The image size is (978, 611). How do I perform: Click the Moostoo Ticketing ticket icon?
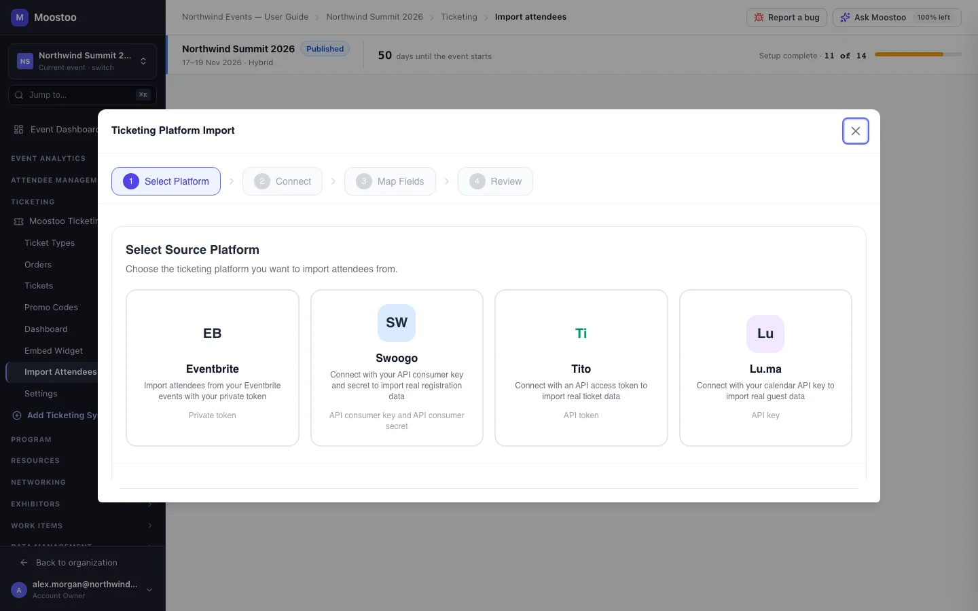click(x=19, y=221)
